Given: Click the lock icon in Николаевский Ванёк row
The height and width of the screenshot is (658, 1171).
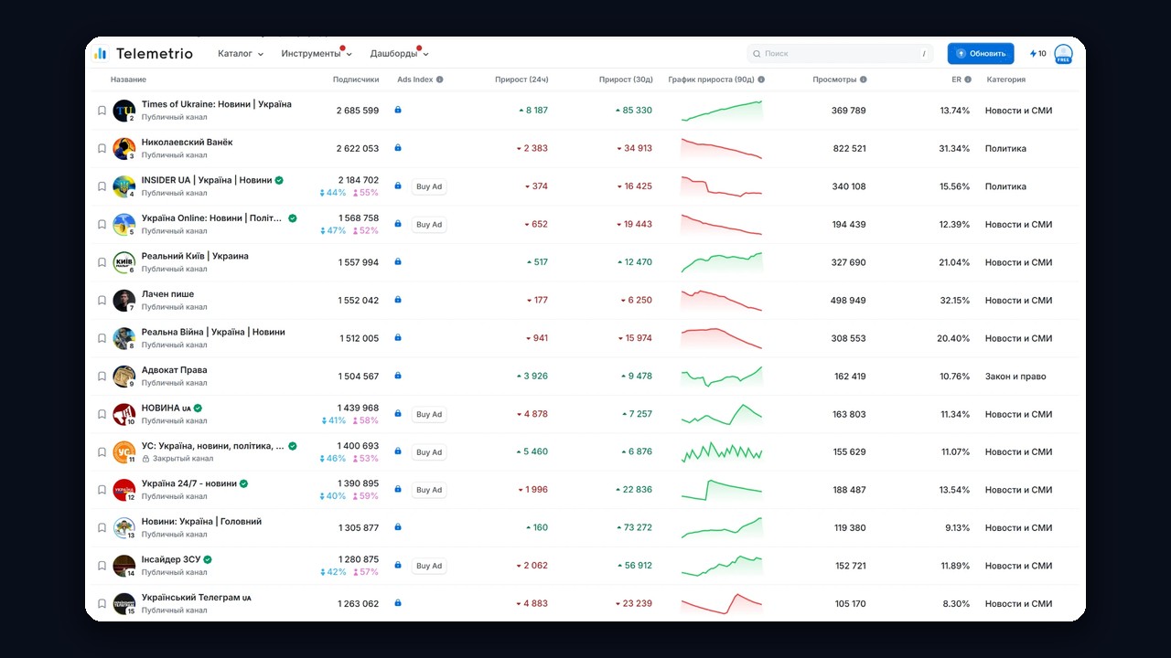Looking at the screenshot, I should pyautogui.click(x=398, y=148).
